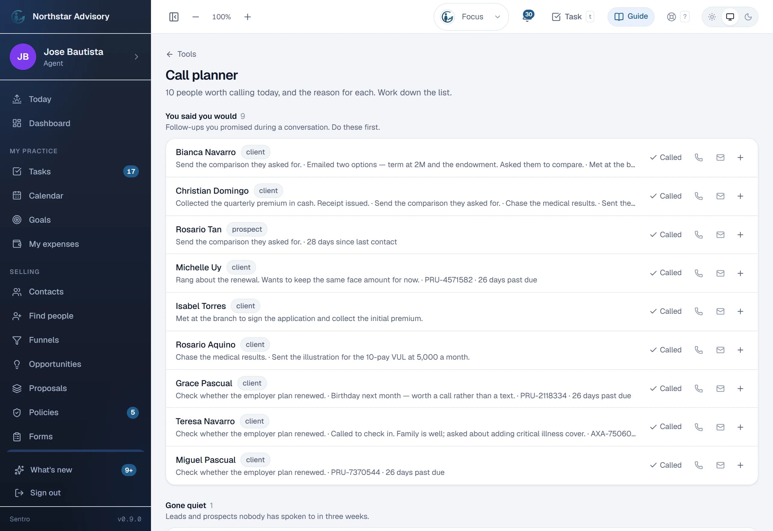Email icon for Christian Domingo

click(720, 196)
